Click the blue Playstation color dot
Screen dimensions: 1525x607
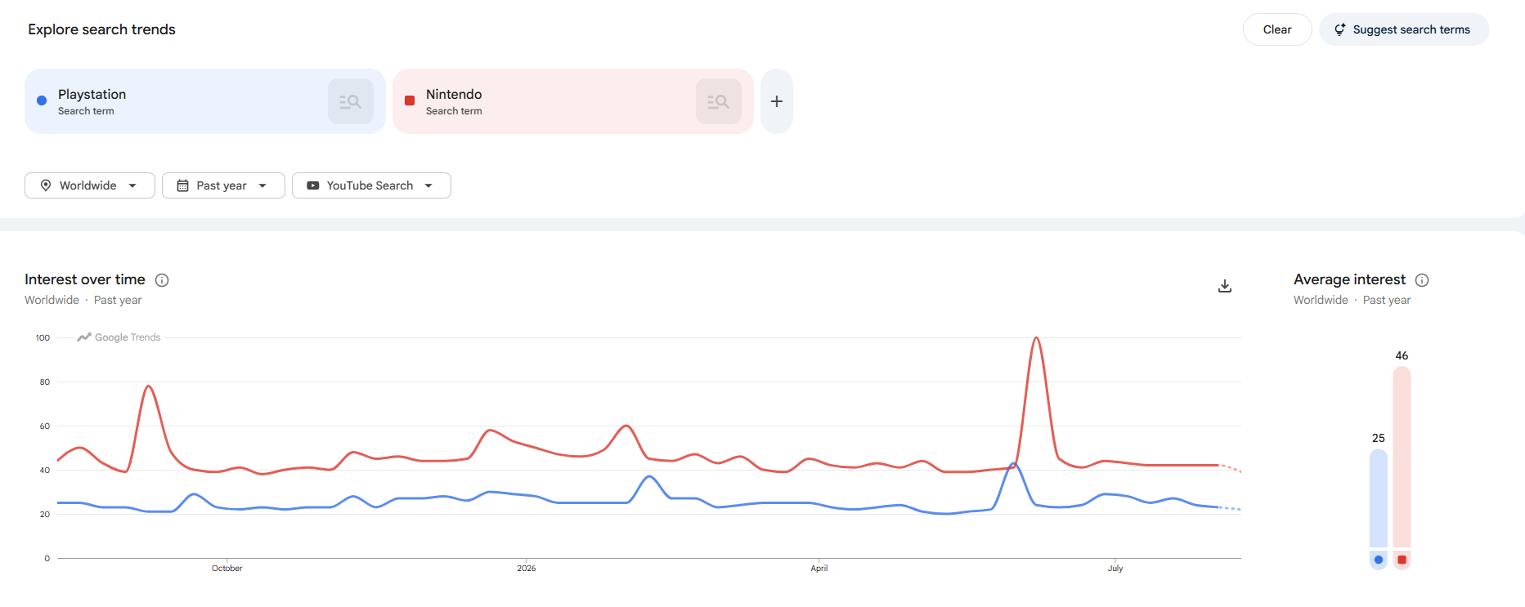42,100
